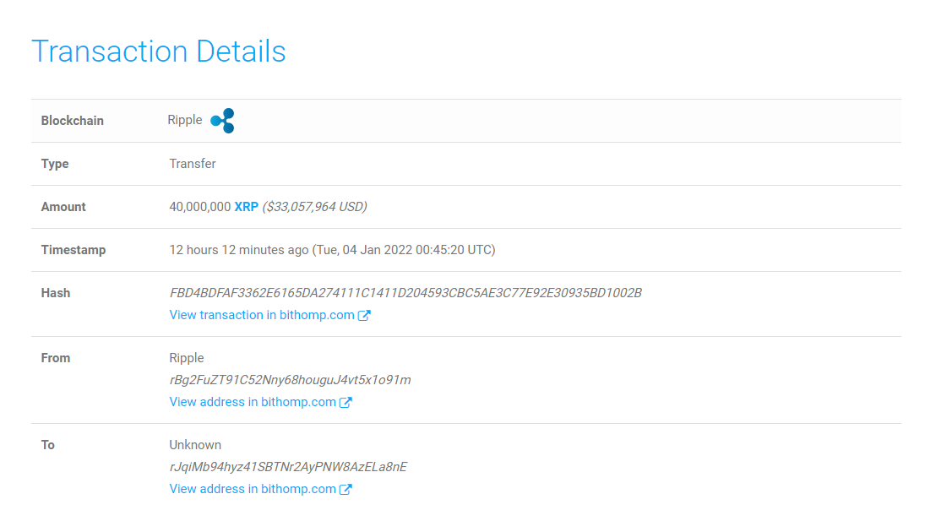
Task: Select sender address rBg2FuZT91C52Nny68houguJ4vt5x1o91m
Action: coord(291,380)
